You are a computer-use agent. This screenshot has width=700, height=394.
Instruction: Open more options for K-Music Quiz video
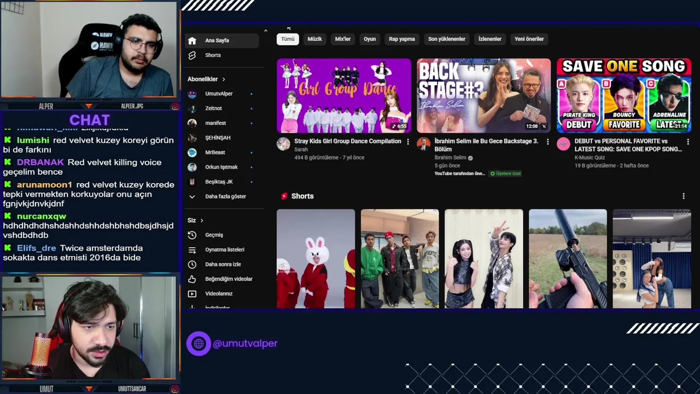pos(687,142)
